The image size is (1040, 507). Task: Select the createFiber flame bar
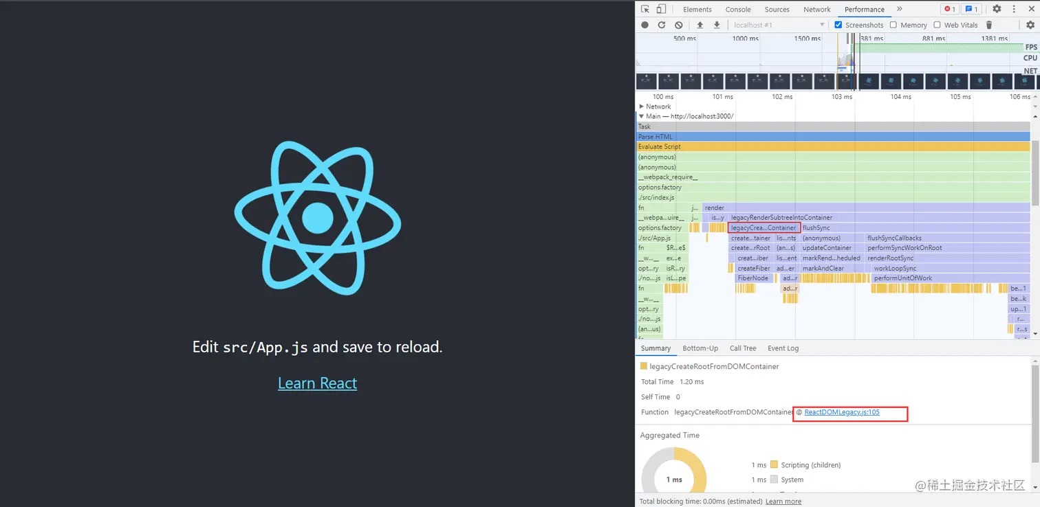click(755, 269)
